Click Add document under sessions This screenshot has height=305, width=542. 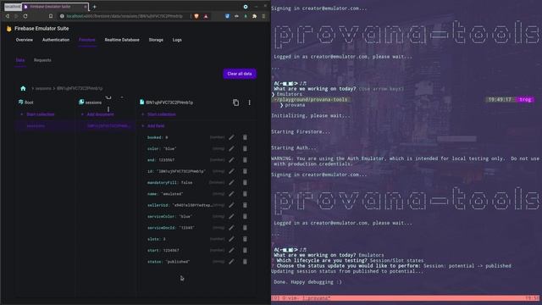tap(100, 114)
